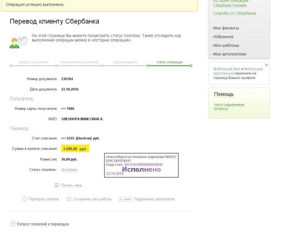Viewport: 301px width, 237px height.
Task: Click the repeat-payment circular arrow icon
Action: pos(25,199)
